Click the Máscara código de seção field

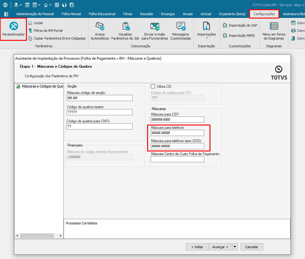(100, 98)
